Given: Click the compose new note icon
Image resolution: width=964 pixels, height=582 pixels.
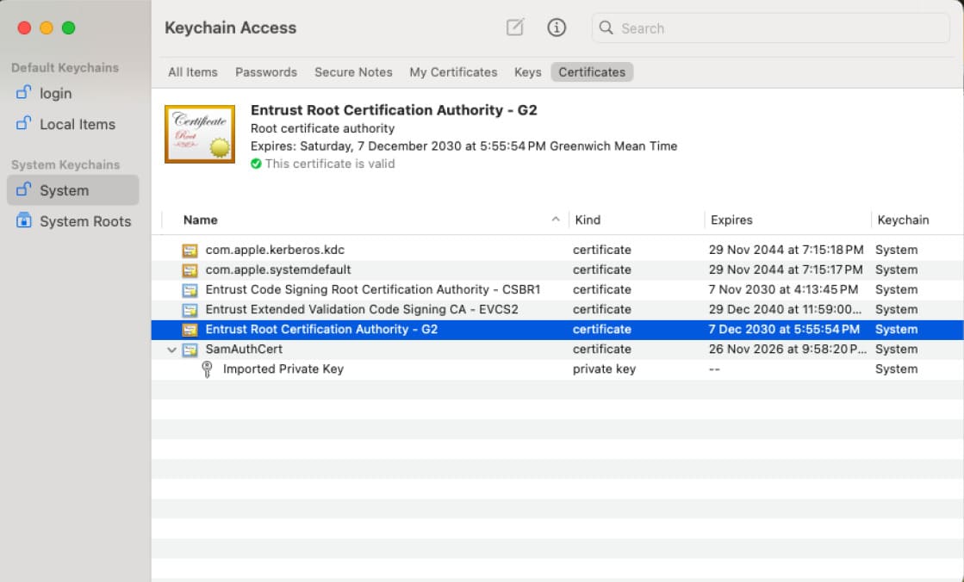Looking at the screenshot, I should (514, 28).
